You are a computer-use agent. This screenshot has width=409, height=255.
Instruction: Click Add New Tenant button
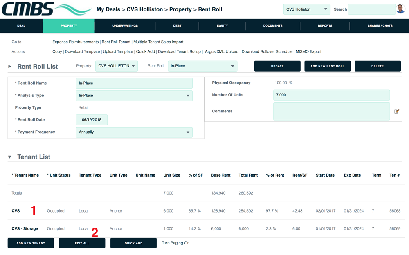[x=31, y=243]
